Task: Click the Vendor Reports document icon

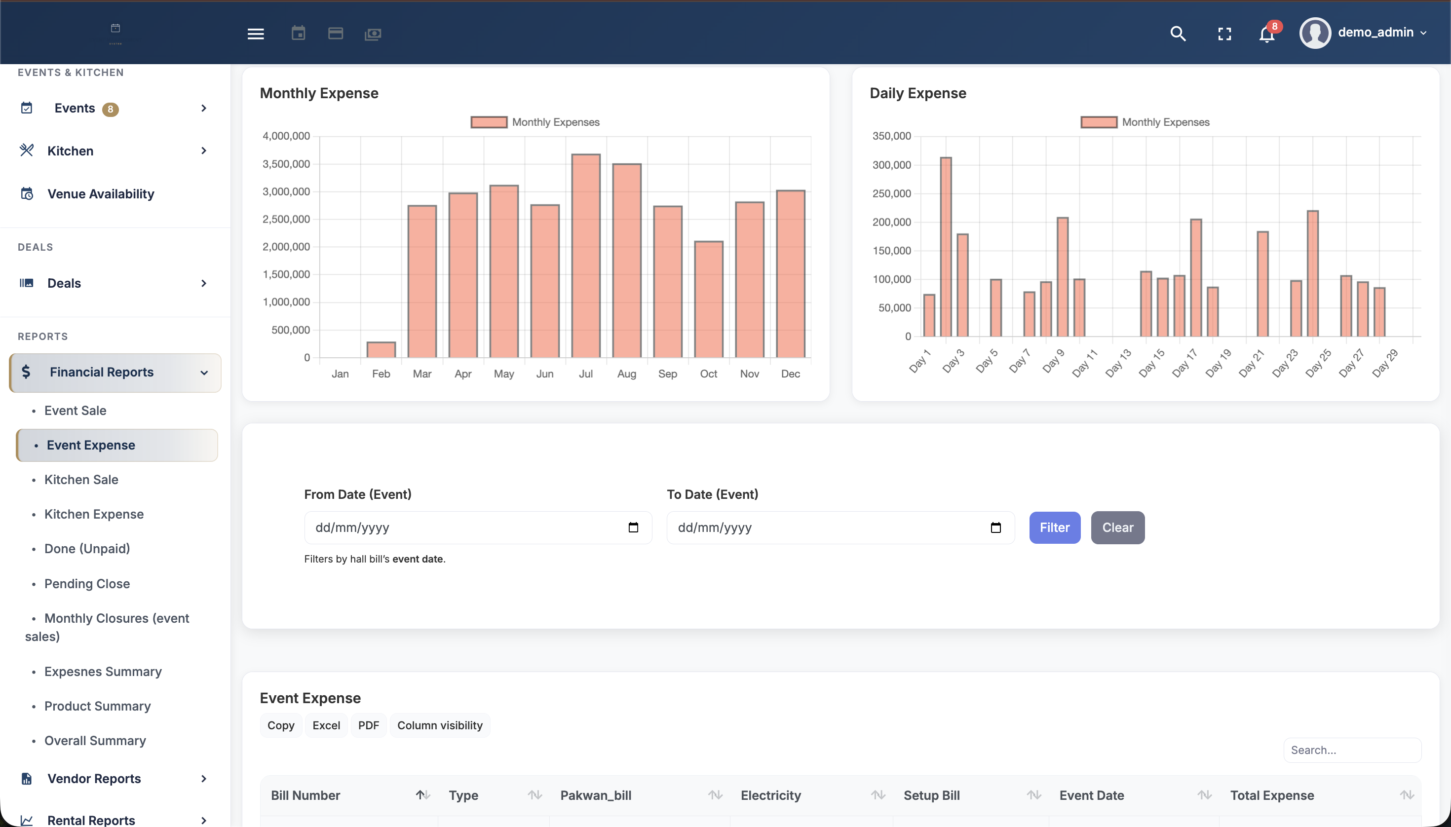Action: pos(27,778)
